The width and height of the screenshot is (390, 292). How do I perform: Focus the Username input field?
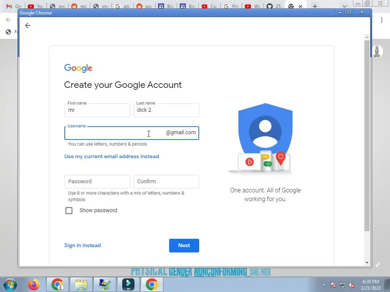[131, 133]
